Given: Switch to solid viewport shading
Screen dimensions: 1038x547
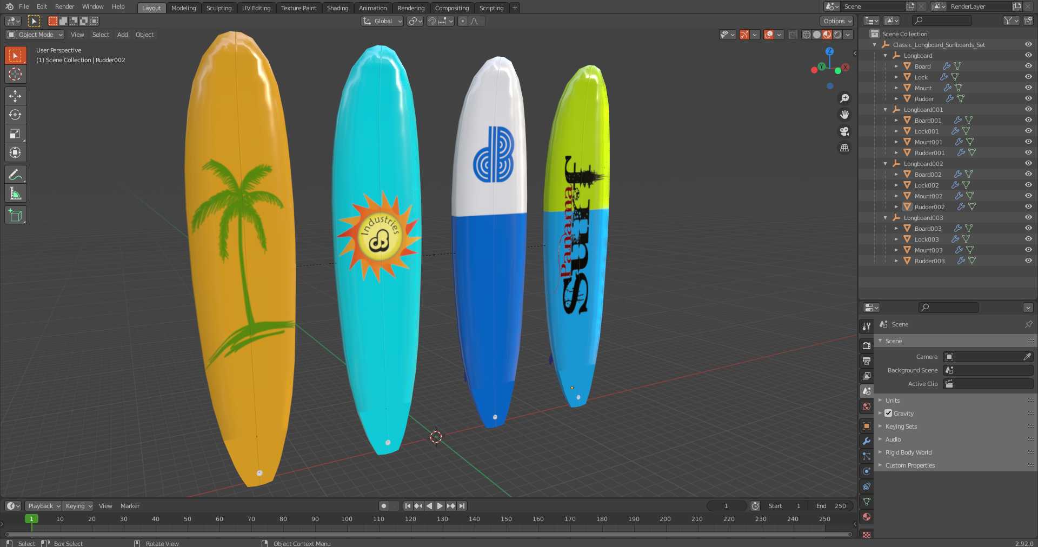Looking at the screenshot, I should [x=817, y=35].
